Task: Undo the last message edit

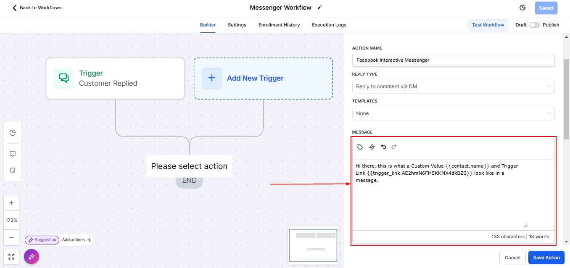Action: [383, 147]
